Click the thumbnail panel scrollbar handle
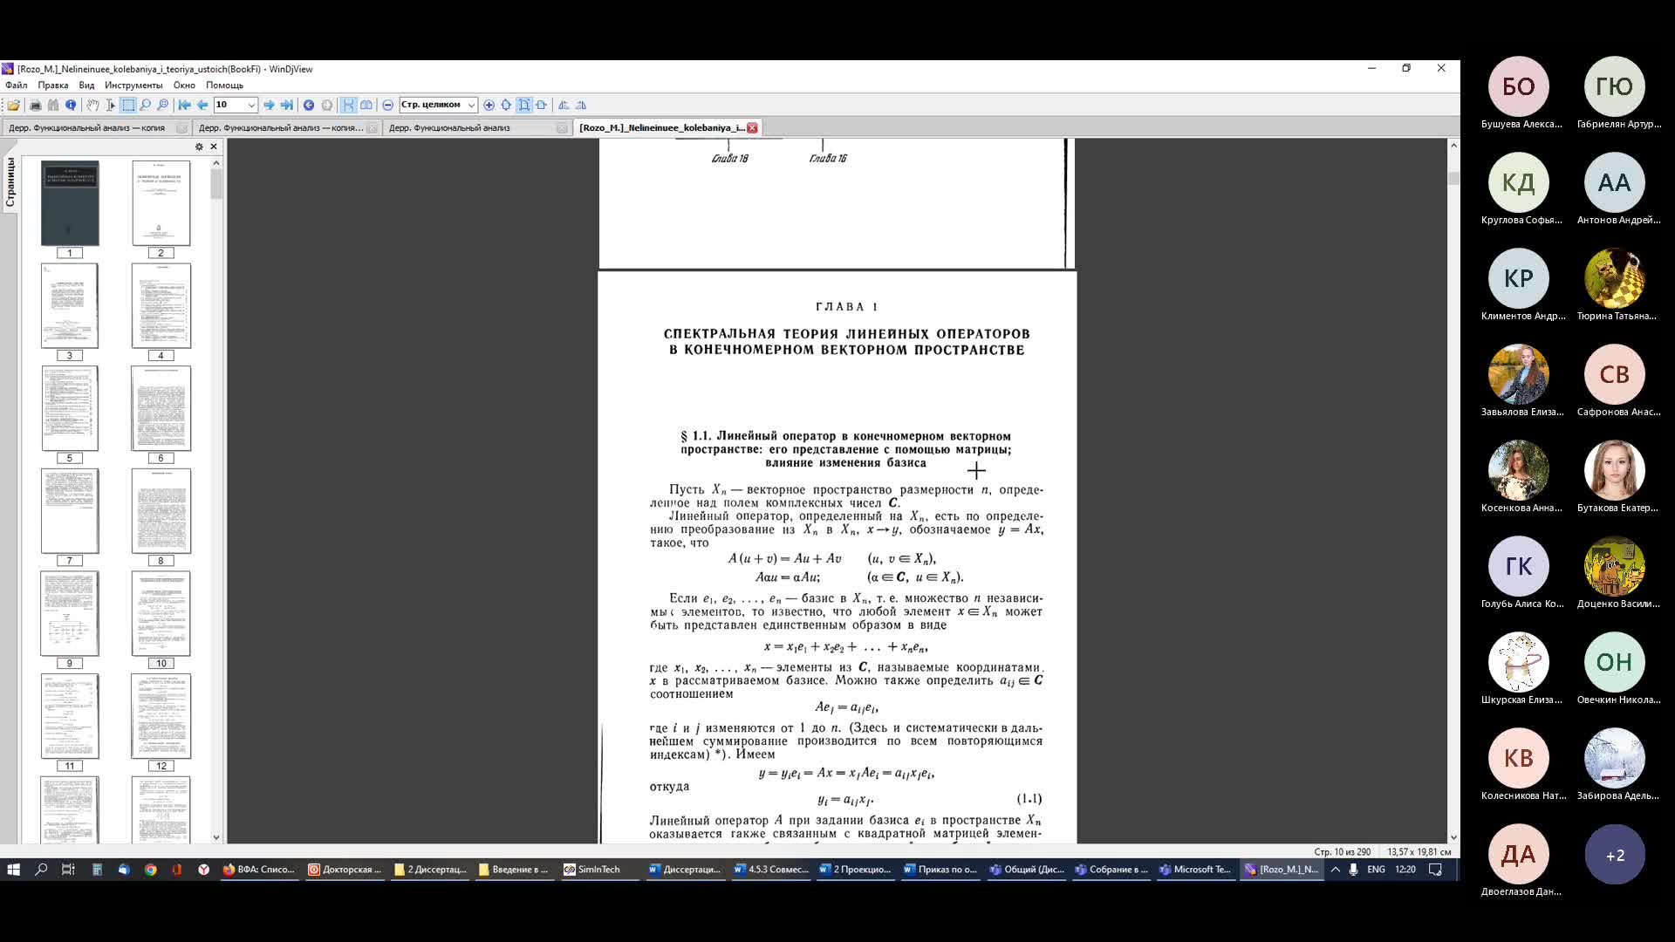The height and width of the screenshot is (942, 1675). click(216, 184)
